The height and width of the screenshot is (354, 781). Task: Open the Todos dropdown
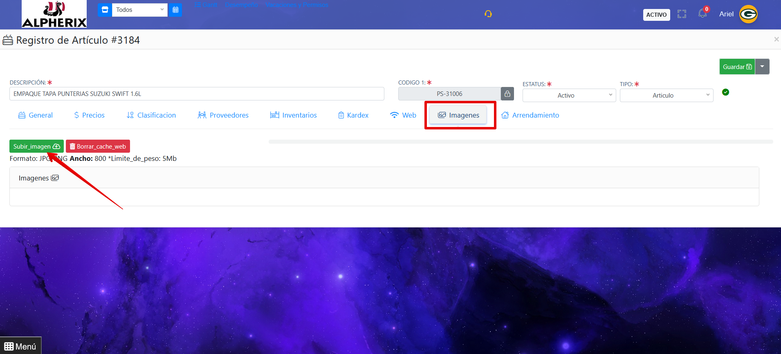pos(140,10)
